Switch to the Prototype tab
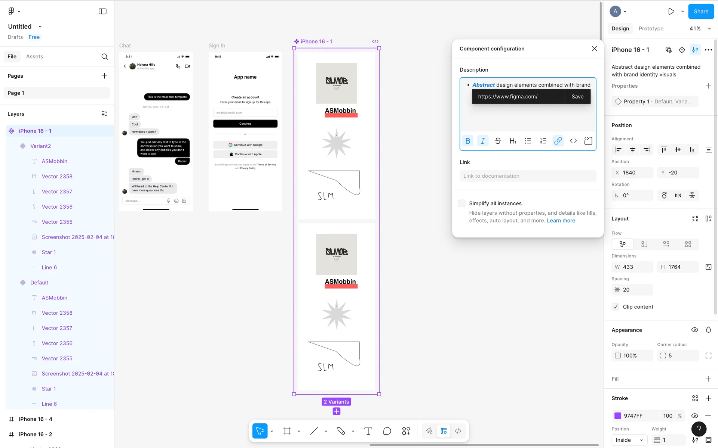This screenshot has height=448, width=718. click(x=651, y=28)
